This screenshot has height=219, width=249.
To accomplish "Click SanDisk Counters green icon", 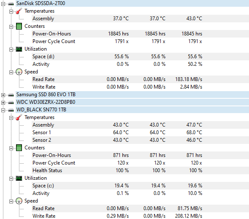I will (x=19, y=26).
